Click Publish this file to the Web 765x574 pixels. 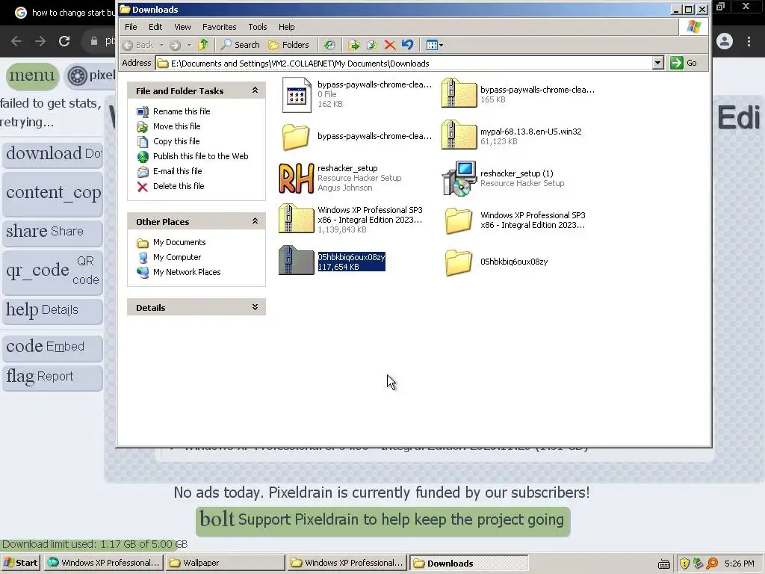200,156
